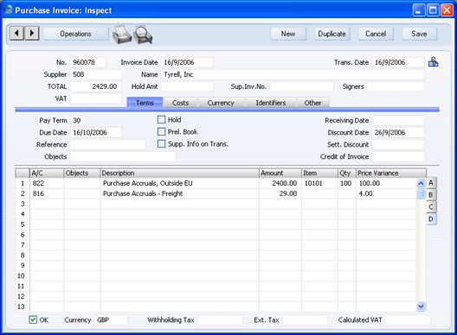Click the Price Variance column header
The image size is (457, 335).
[391, 173]
